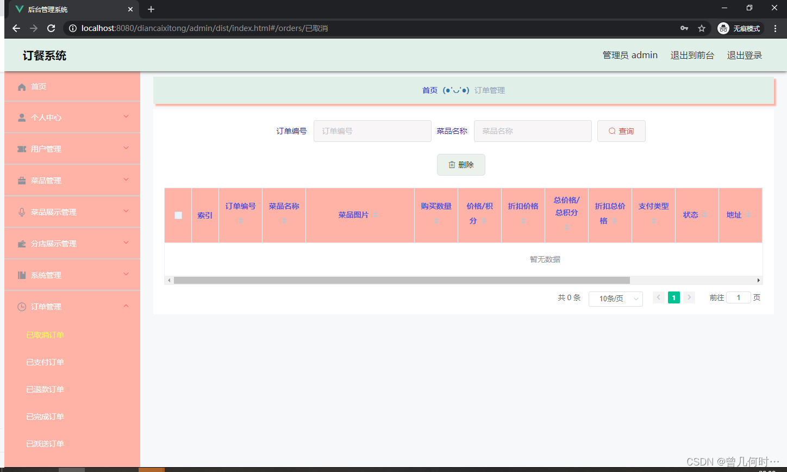Open 已取消订单 submenu item
Image resolution: width=787 pixels, height=472 pixels.
click(45, 335)
